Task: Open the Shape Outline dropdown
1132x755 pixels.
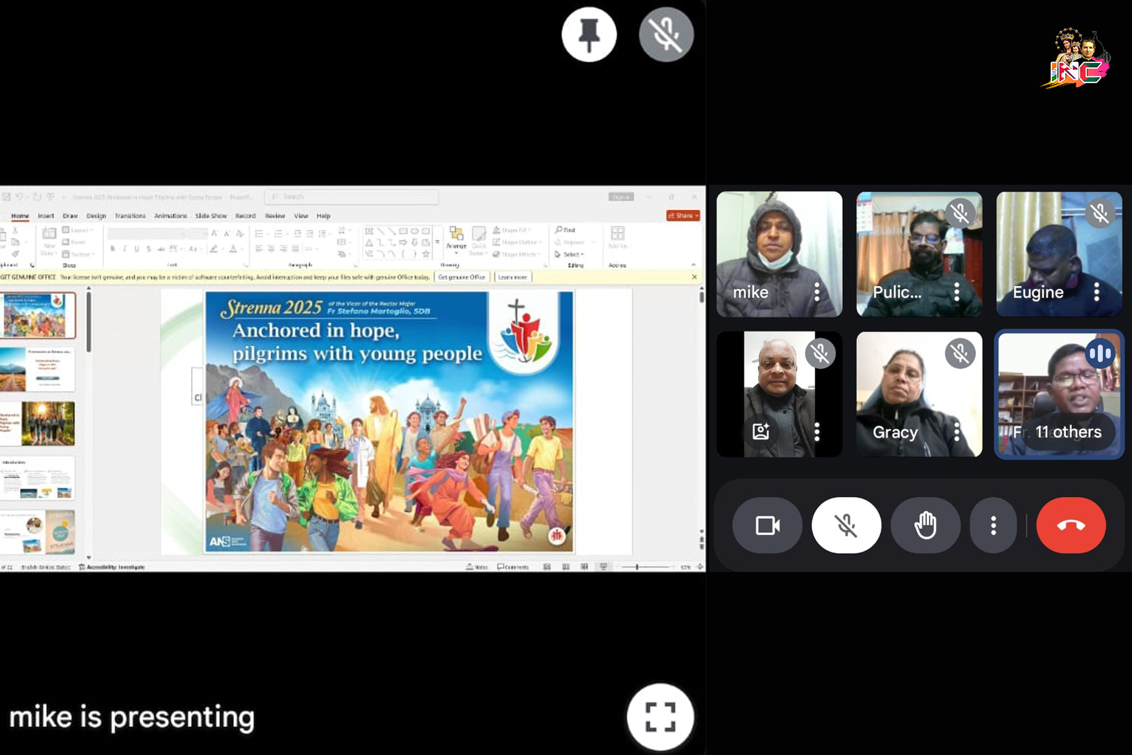Action: pyautogui.click(x=517, y=242)
